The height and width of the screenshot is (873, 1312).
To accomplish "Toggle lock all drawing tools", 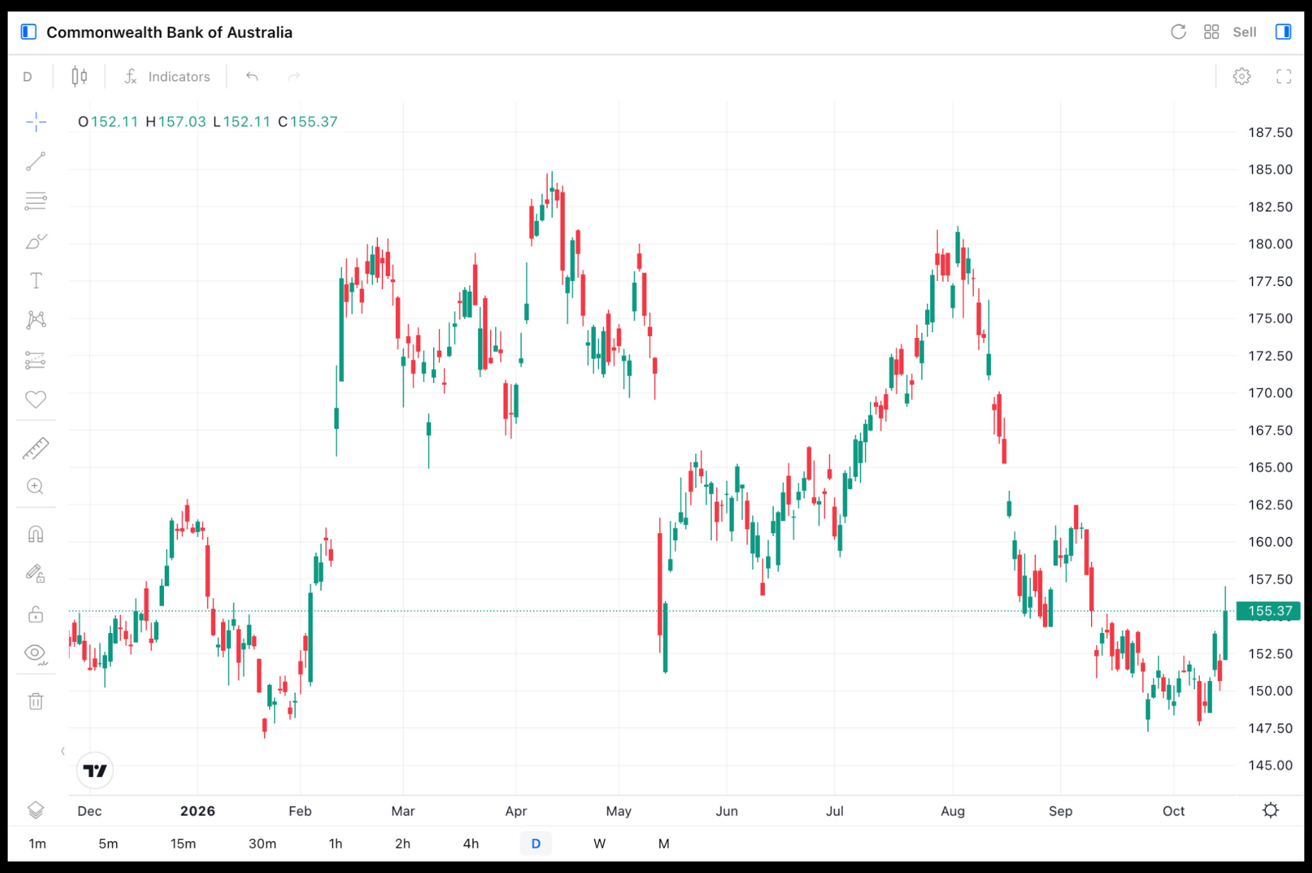I will (x=36, y=614).
